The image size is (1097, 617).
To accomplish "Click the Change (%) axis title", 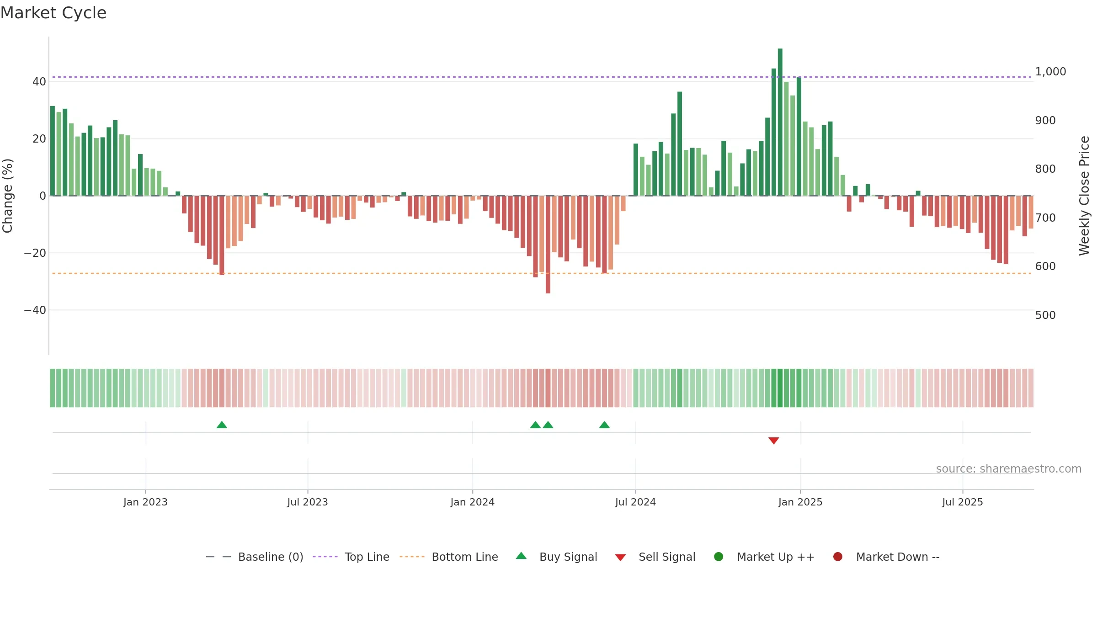I will tap(7, 196).
